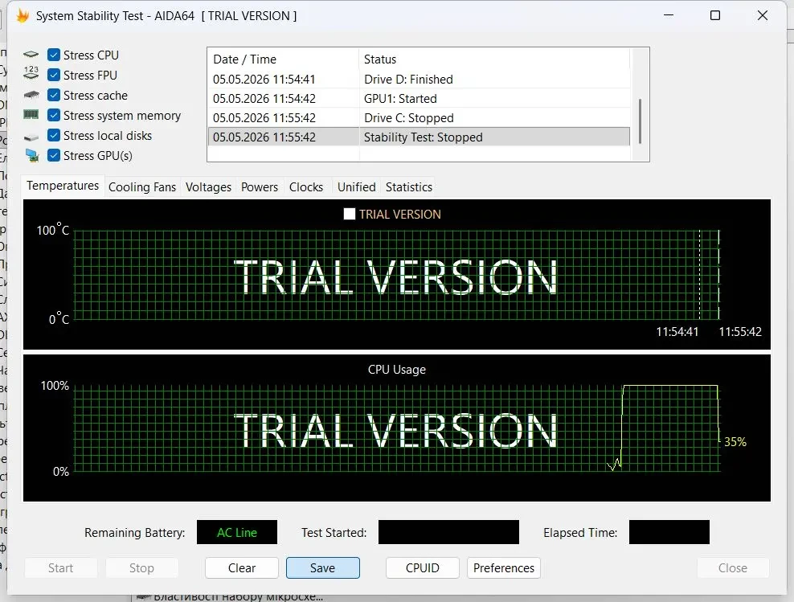The height and width of the screenshot is (602, 794).
Task: Click the '05.05.2026 11:54:41' date cell
Action: click(x=264, y=80)
